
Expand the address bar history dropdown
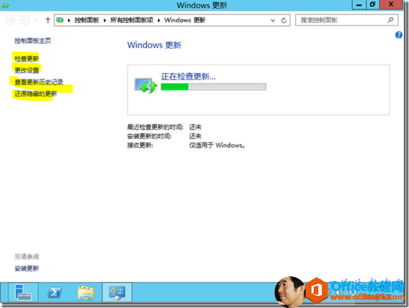point(273,20)
